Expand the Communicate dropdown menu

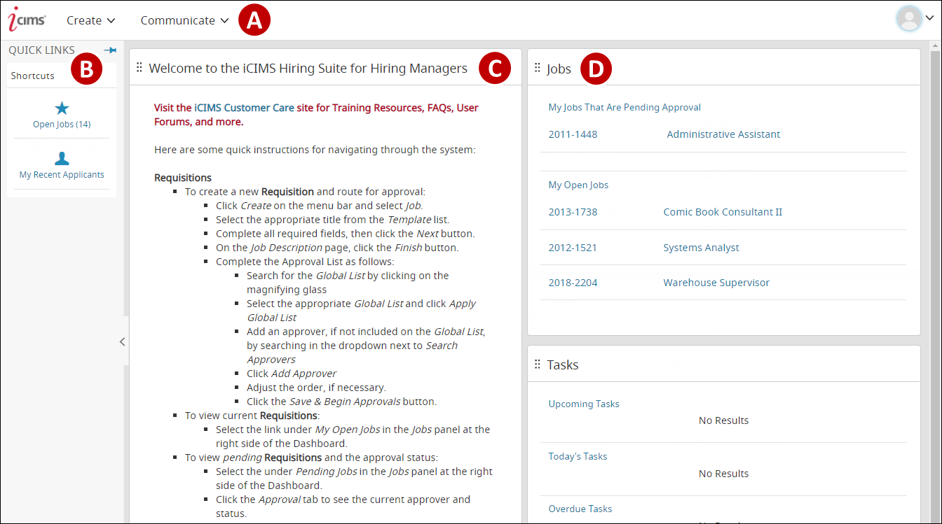coord(184,20)
